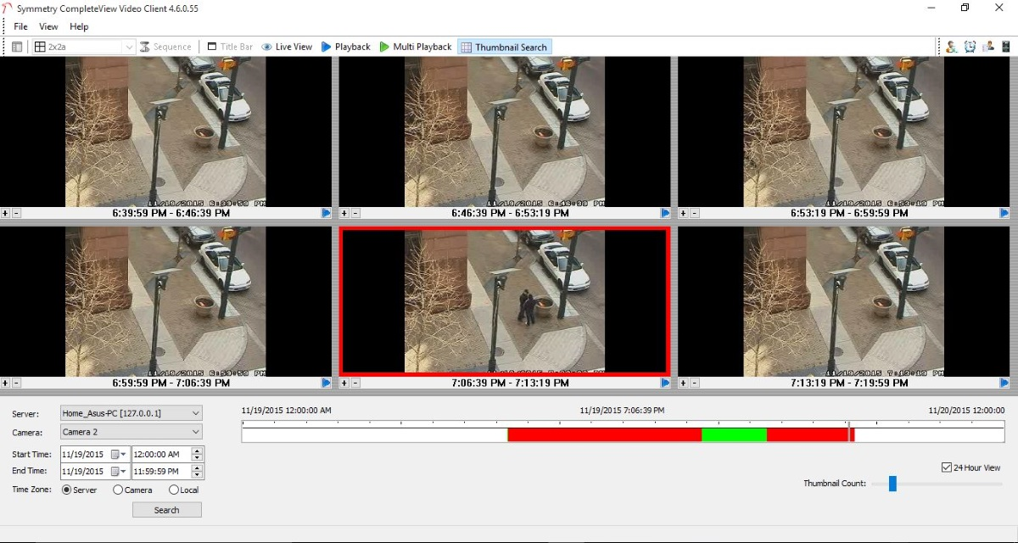Viewport: 1018px width, 543px height.
Task: Open the View menu
Action: [48, 26]
